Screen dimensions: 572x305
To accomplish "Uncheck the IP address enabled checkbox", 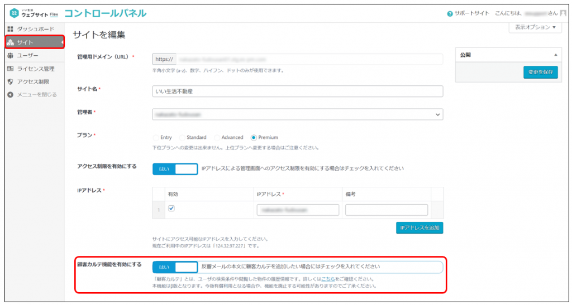I will point(171,209).
